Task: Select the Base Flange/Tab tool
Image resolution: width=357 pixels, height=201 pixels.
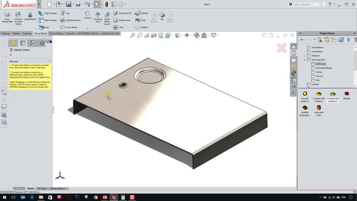Action: coord(7,16)
